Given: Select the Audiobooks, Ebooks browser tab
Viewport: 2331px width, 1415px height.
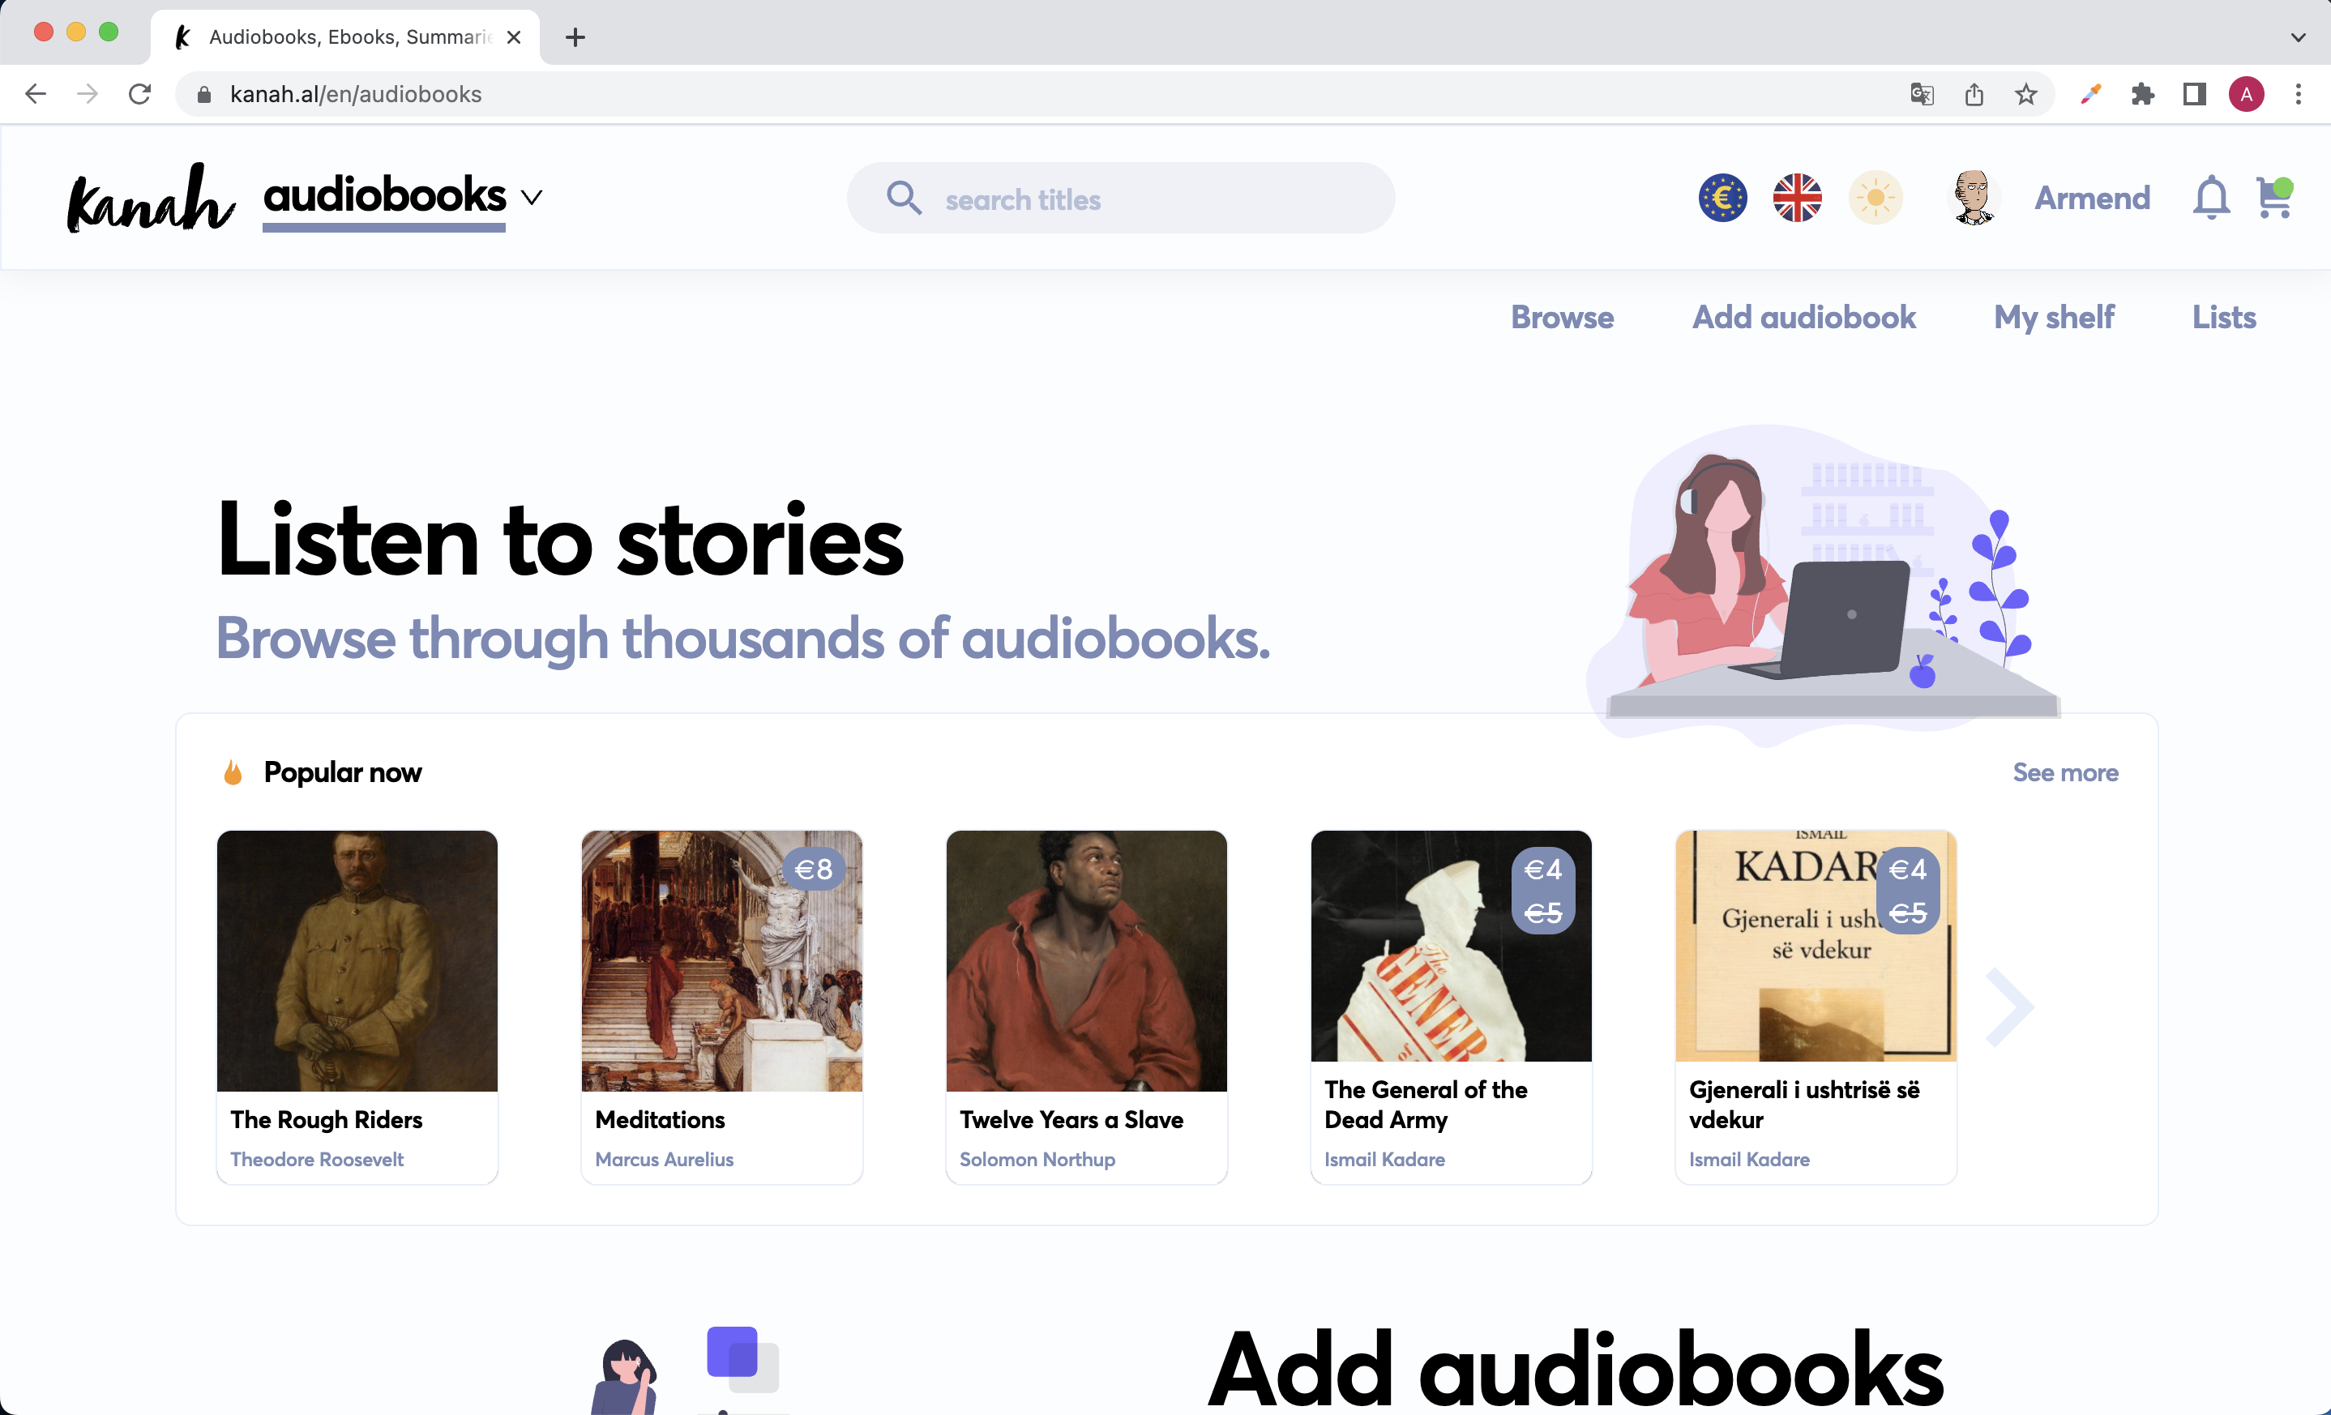Looking at the screenshot, I should [345, 37].
